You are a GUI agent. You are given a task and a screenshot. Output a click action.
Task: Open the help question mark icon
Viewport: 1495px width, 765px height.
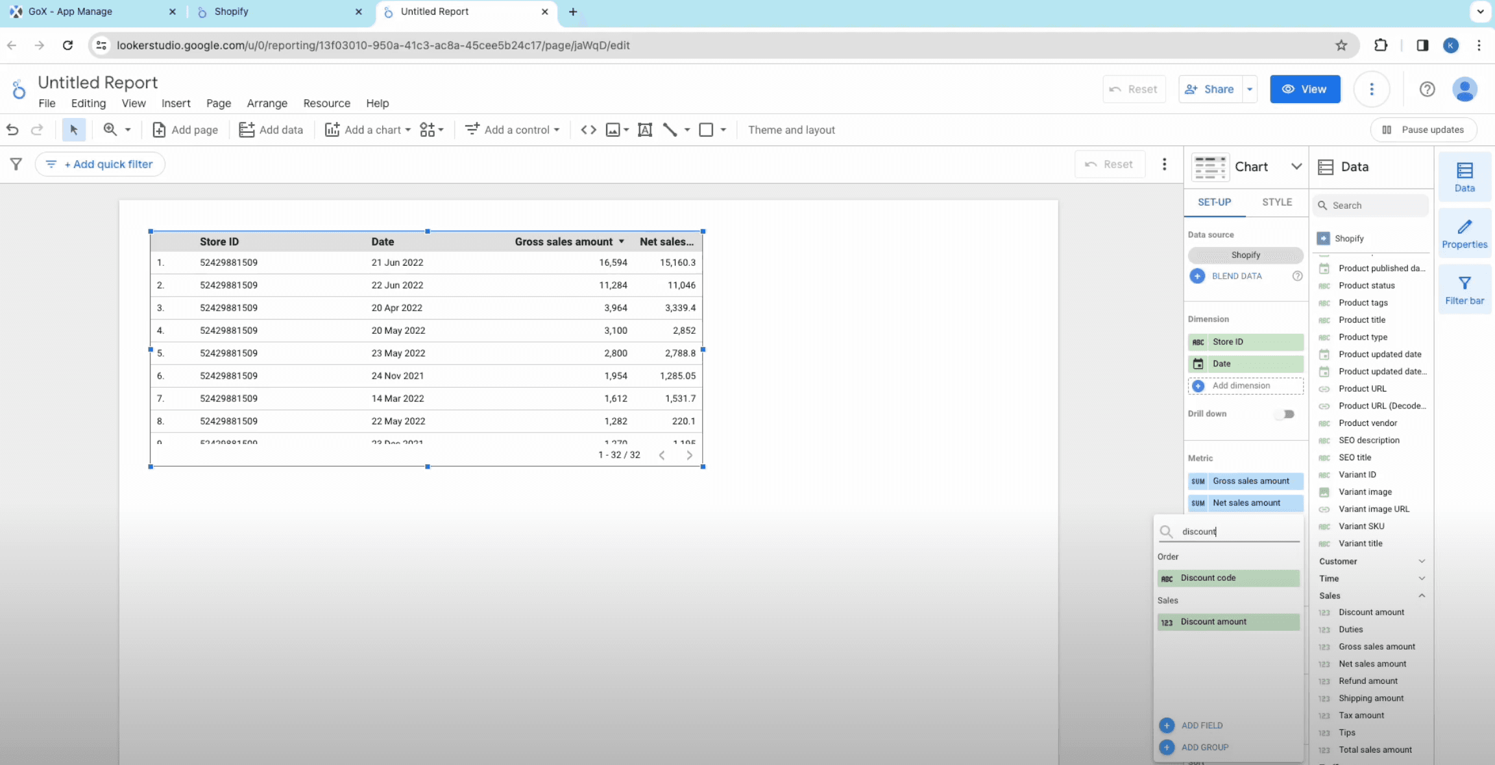pyautogui.click(x=1426, y=89)
